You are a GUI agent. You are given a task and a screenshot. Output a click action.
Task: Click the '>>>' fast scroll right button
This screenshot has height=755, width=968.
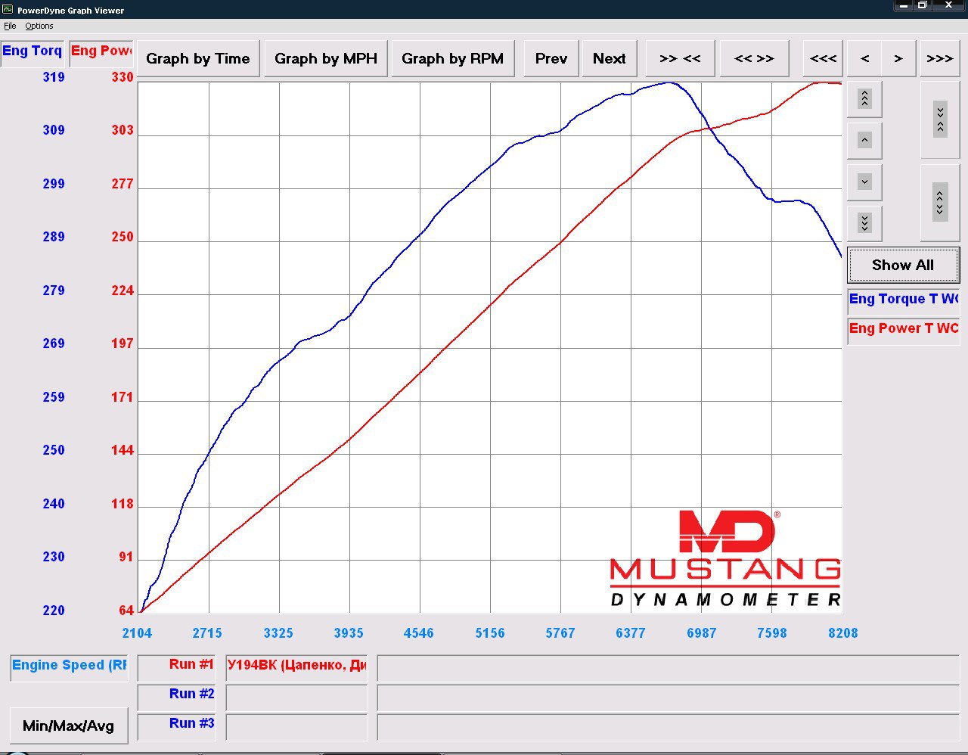point(939,59)
